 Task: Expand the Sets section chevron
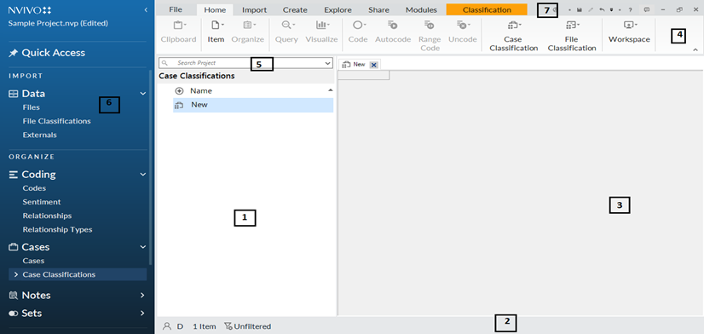(143, 313)
